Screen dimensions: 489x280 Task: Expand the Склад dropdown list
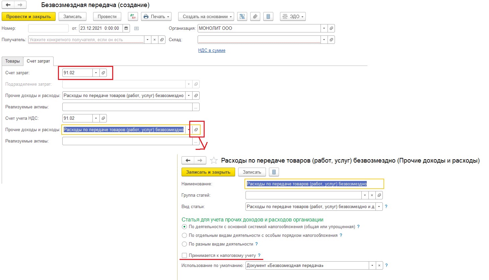click(x=324, y=40)
